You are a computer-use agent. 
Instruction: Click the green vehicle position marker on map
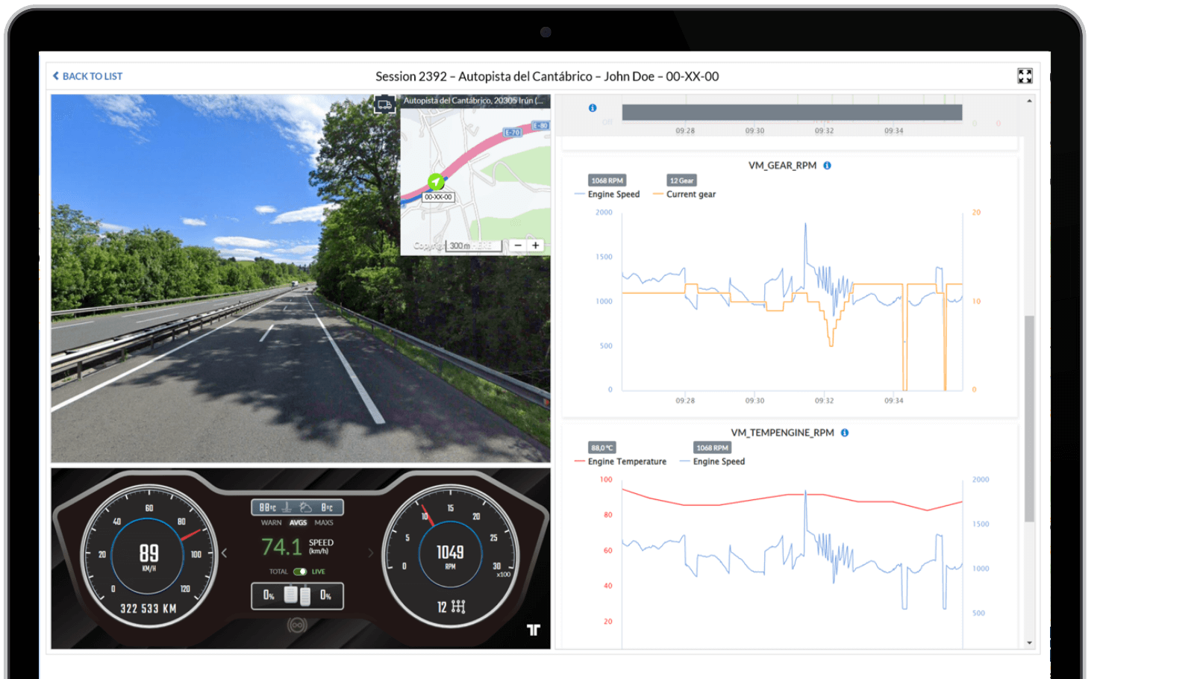(436, 181)
